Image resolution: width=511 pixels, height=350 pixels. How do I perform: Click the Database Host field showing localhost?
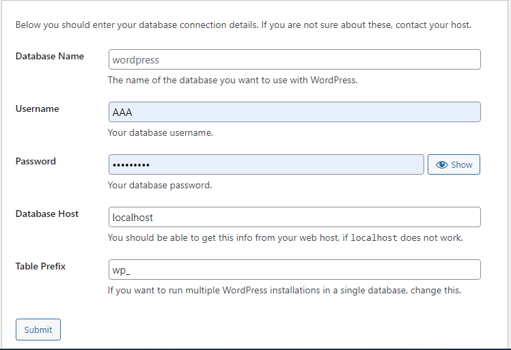coord(294,217)
